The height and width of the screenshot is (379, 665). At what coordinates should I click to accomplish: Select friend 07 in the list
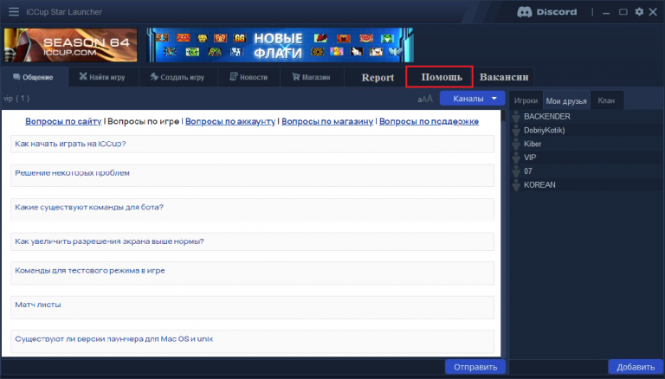587,170
